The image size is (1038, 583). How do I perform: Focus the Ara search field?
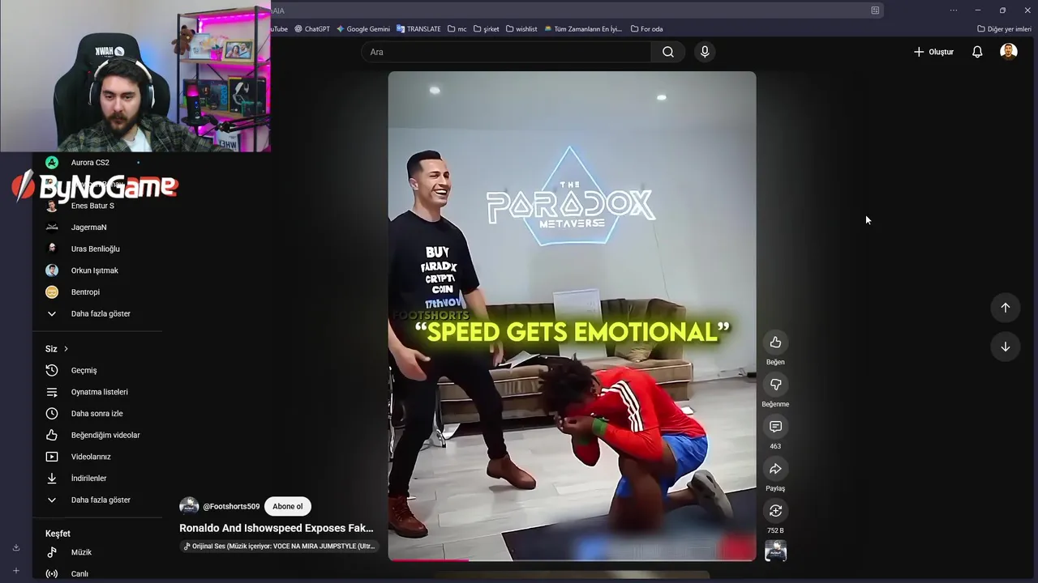[506, 52]
